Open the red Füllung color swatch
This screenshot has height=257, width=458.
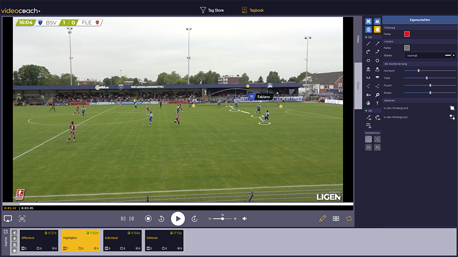pos(407,34)
